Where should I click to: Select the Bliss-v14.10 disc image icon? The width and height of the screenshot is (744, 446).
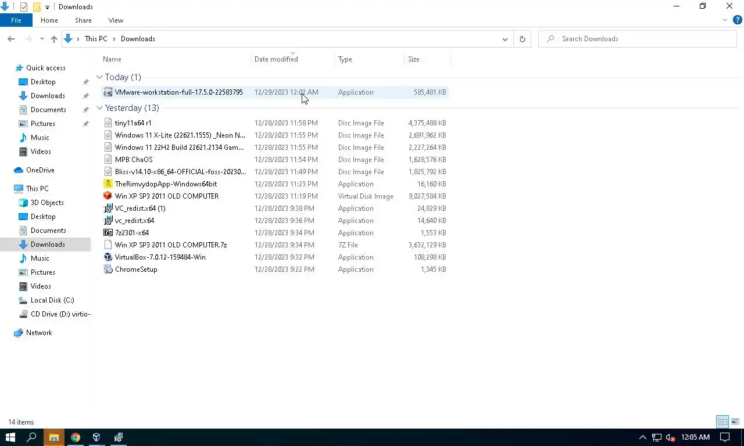coord(108,172)
